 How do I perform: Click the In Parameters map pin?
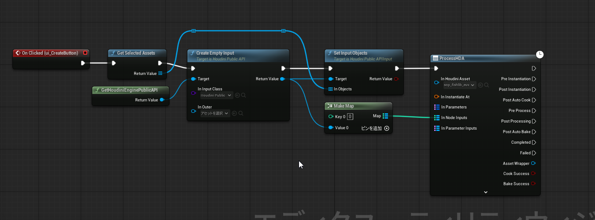436,107
